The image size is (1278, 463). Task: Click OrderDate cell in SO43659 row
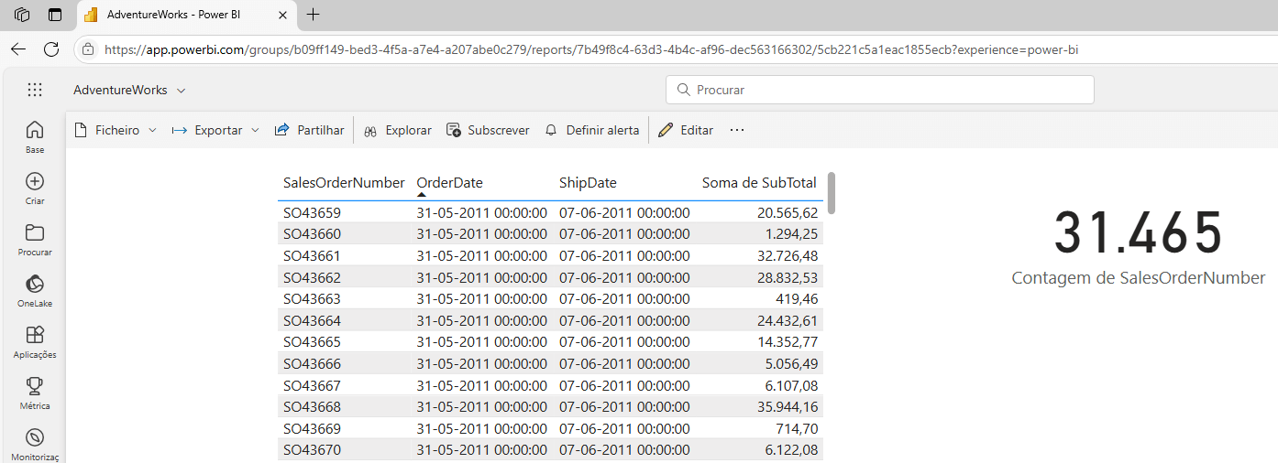click(x=481, y=212)
